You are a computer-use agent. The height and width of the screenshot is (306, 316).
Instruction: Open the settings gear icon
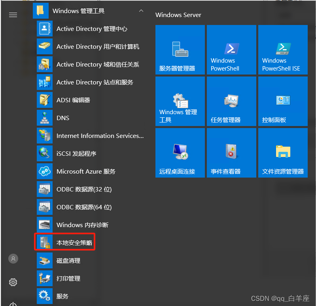point(13,282)
